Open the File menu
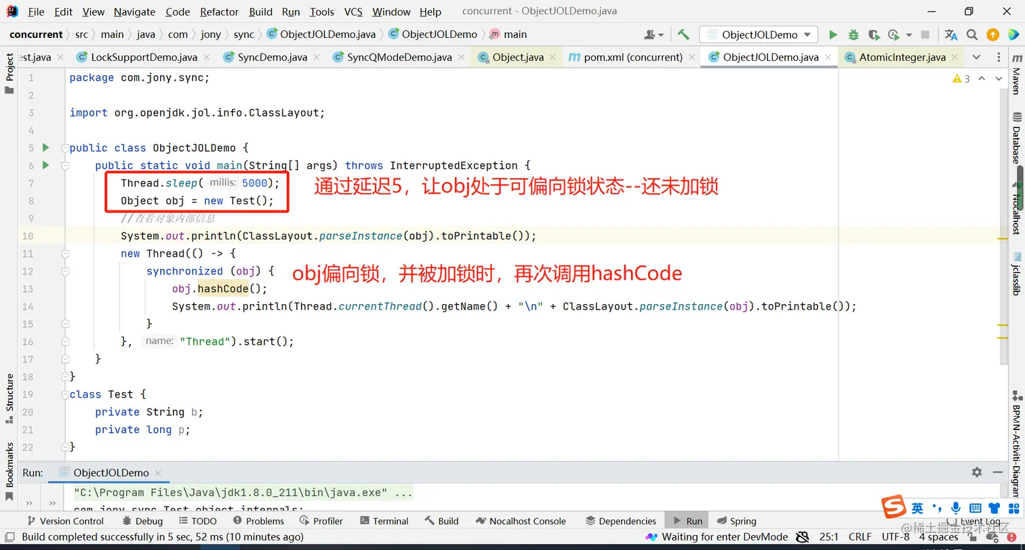The image size is (1025, 550). click(36, 12)
